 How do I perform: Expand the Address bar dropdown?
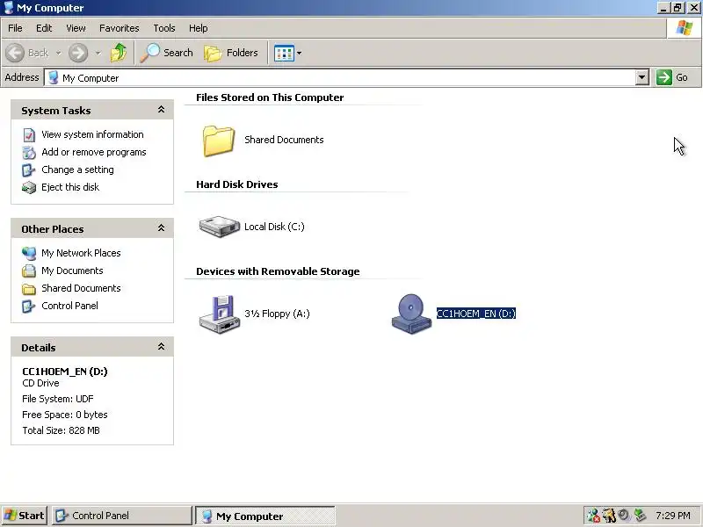642,77
